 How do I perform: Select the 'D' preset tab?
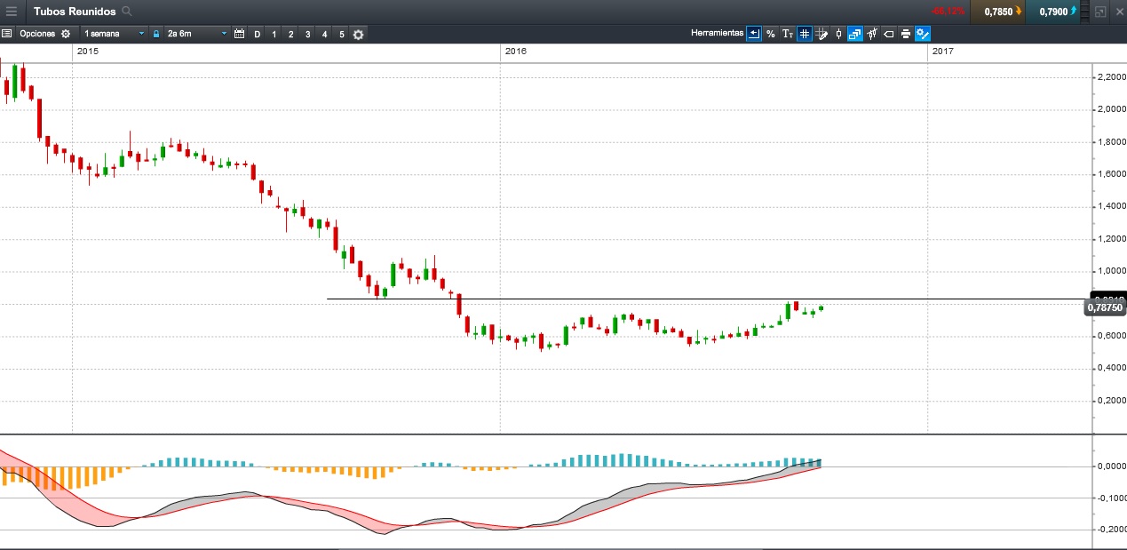258,34
